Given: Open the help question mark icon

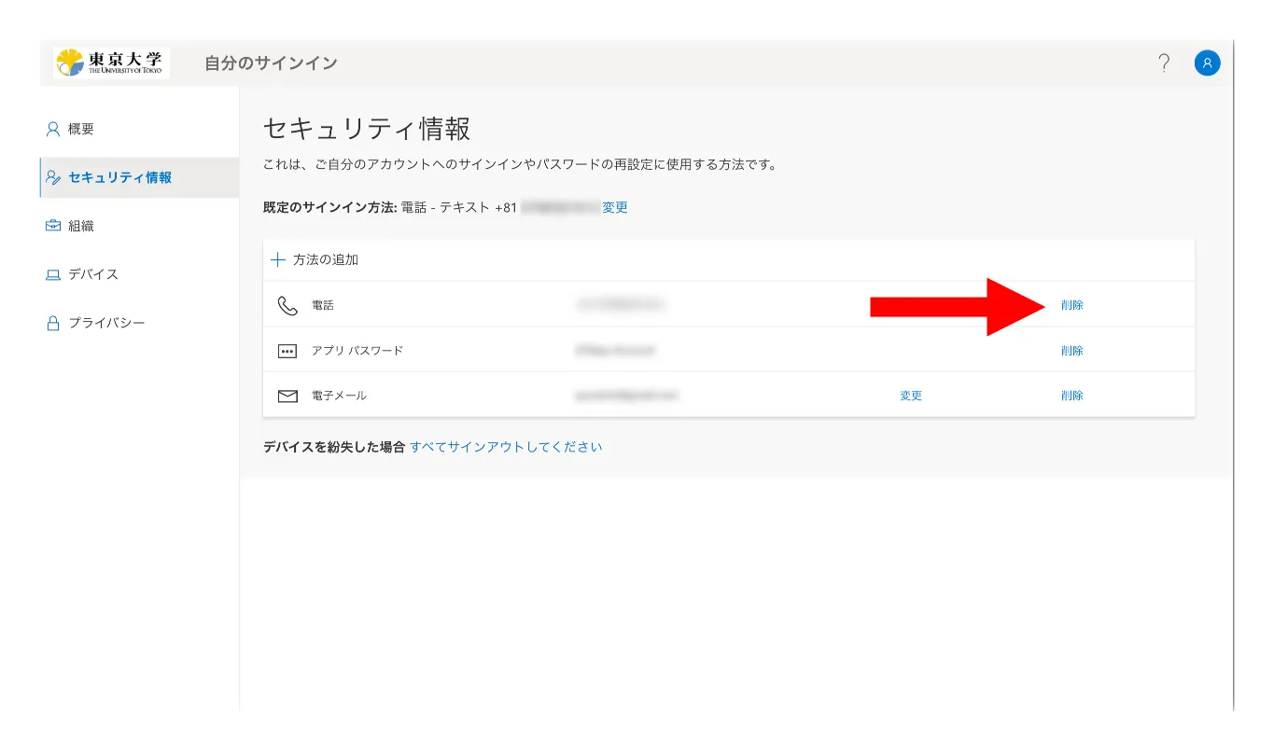Looking at the screenshot, I should coord(1163,63).
